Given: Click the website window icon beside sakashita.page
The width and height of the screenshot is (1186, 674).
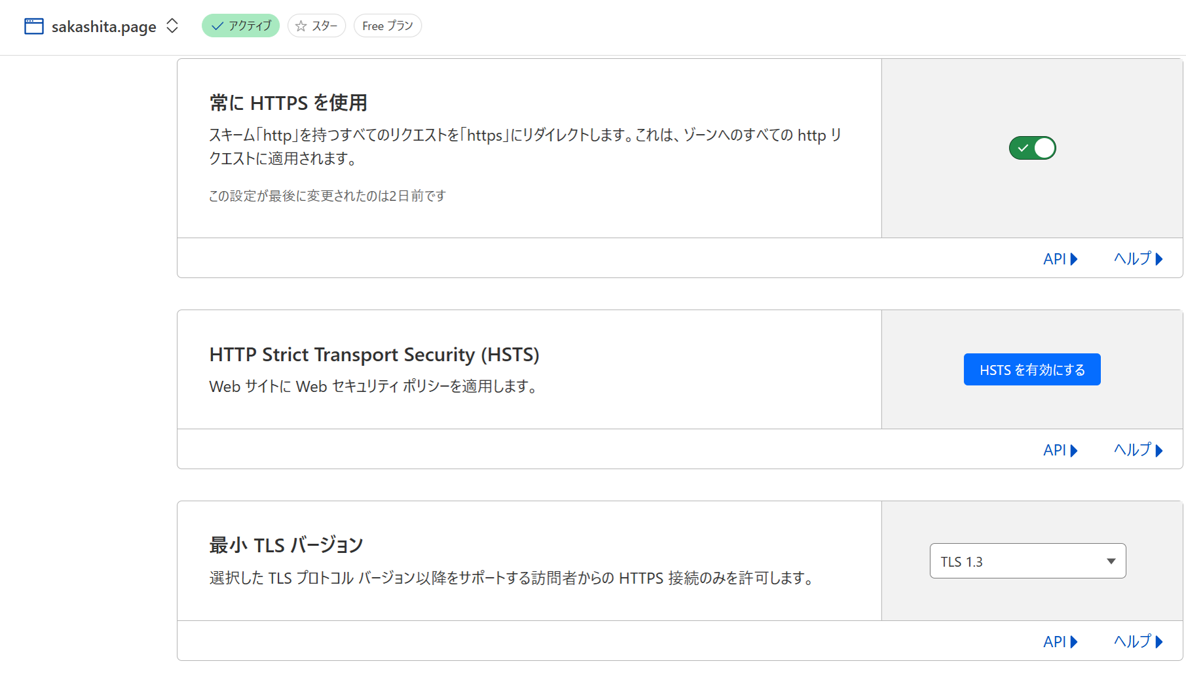Looking at the screenshot, I should [x=34, y=26].
